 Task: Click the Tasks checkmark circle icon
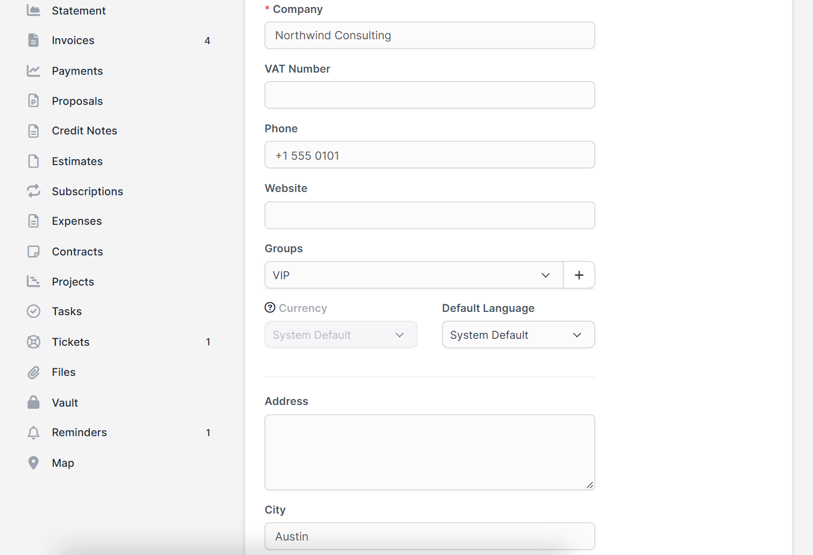(33, 311)
